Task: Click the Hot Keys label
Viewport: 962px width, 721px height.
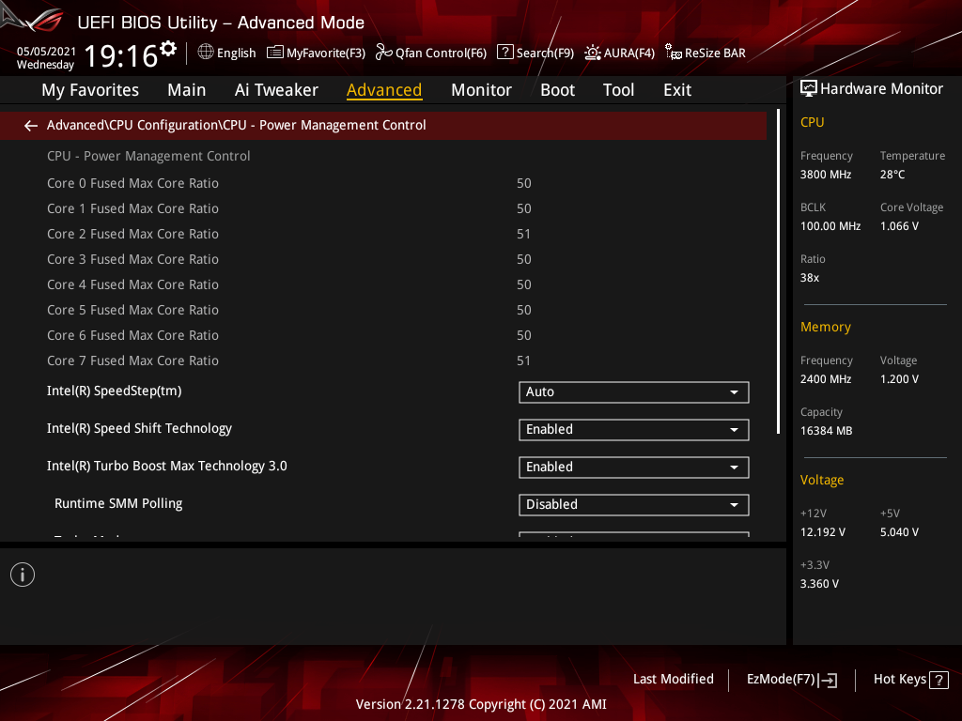Action: coord(899,680)
